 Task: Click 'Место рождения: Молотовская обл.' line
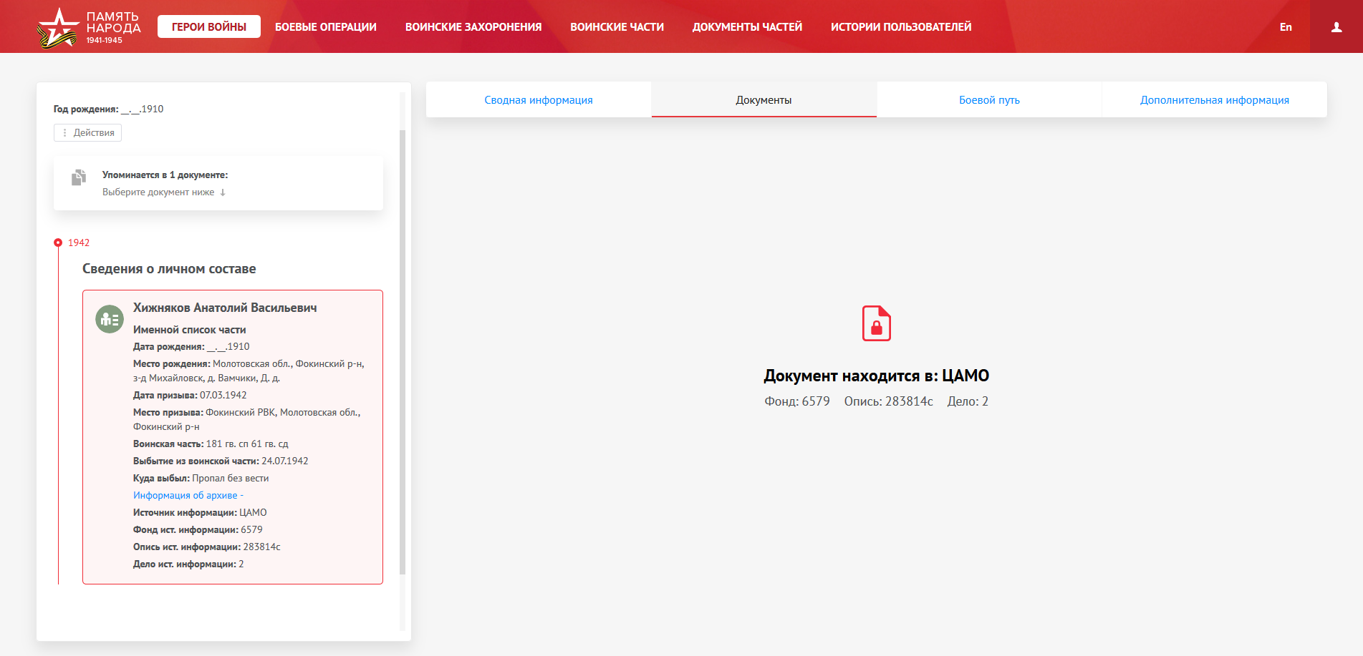249,371
